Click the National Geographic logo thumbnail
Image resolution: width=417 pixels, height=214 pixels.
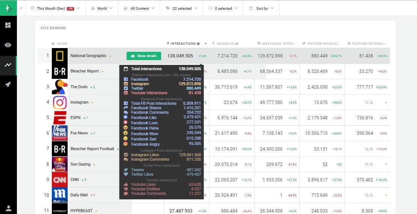[60, 56]
